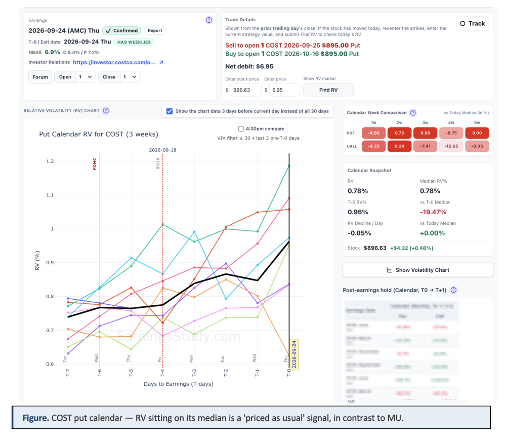Click the chart title Put Calendar RV for COST
506x438 pixels.
(x=99, y=134)
